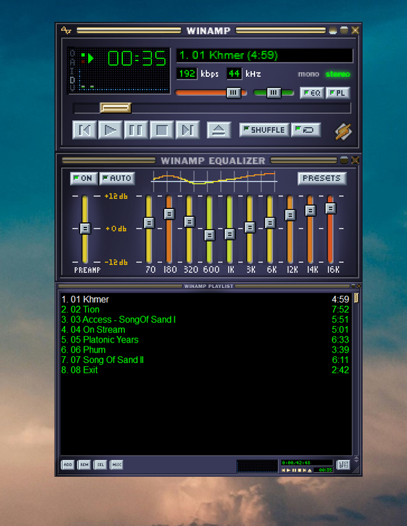Click the 70 Hz band slider handle
Screen dimensions: 407x526
[x=149, y=223]
